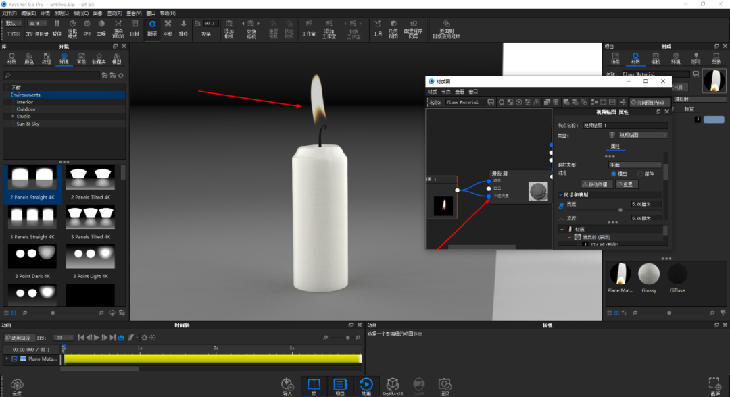Select the Glossy material thumbnail in the project panel
Image resolution: width=730 pixels, height=397 pixels.
pyautogui.click(x=648, y=278)
